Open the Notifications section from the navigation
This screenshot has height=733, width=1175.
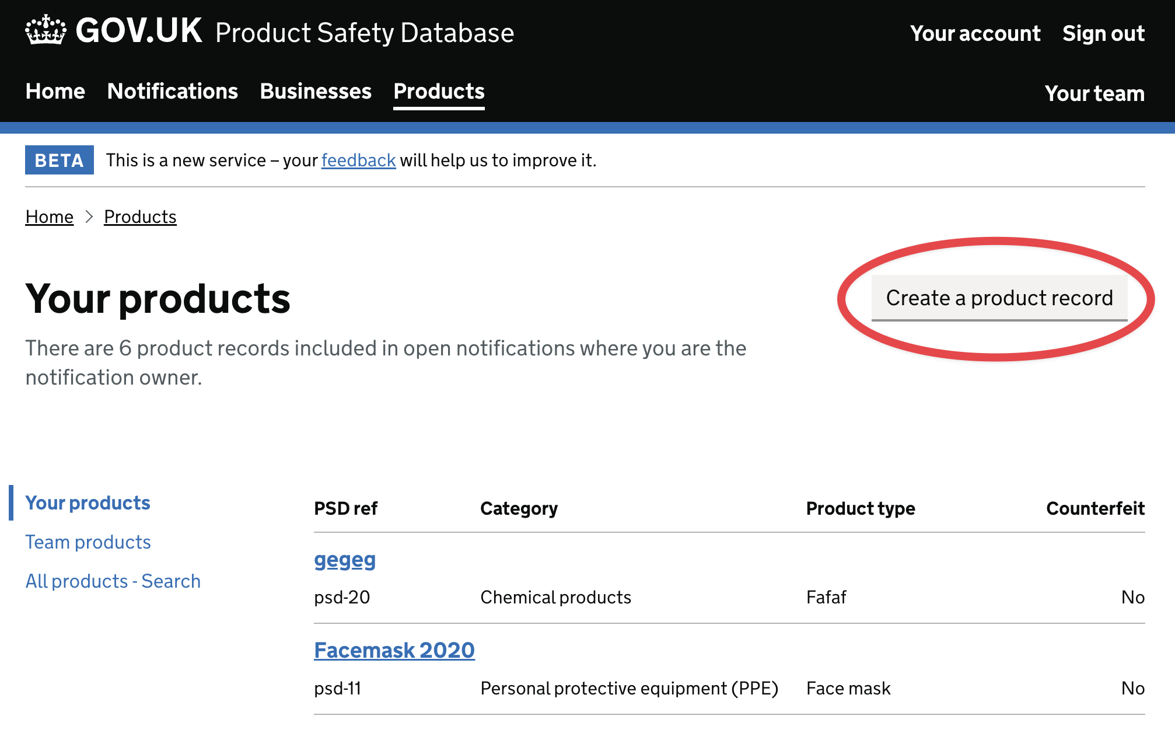tap(172, 92)
